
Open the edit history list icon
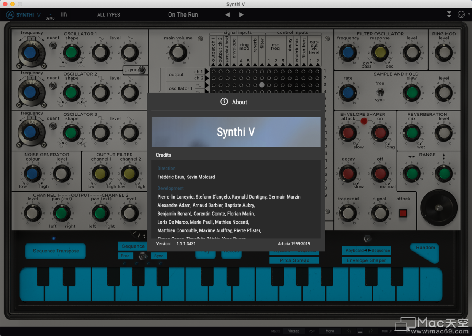tap(360, 331)
